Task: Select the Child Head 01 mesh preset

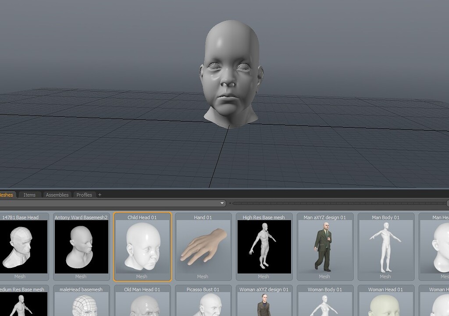Action: [142, 246]
